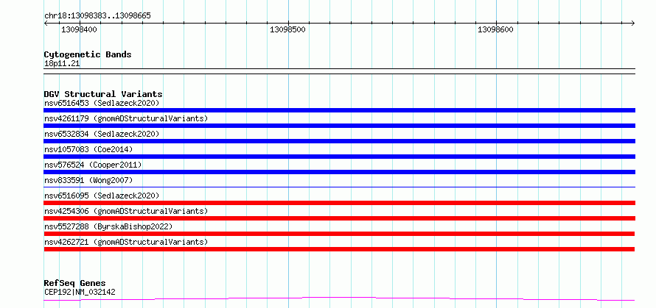Viewport: 656px width, 308px height.
Task: Select the RefSeq Genes track title
Action: tap(74, 284)
